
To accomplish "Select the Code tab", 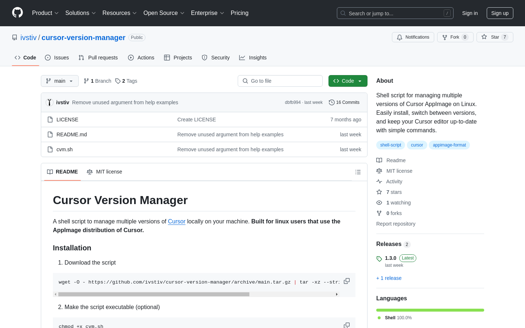I will 26,58.
